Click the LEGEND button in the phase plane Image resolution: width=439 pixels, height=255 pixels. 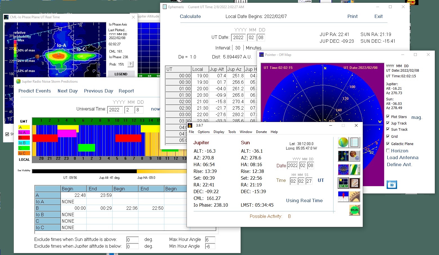[x=121, y=74]
